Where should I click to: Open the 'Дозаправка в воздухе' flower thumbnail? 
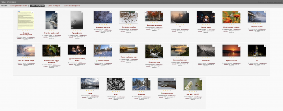point(231,17)
